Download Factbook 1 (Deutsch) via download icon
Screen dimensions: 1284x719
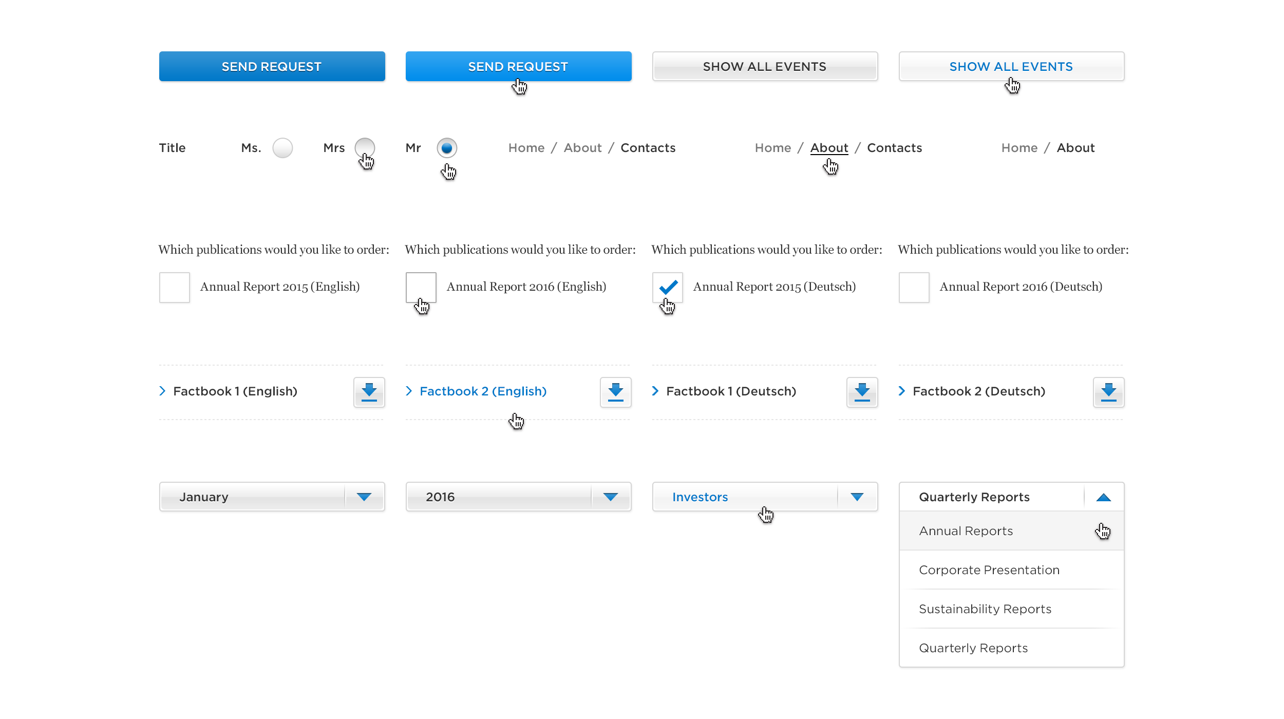tap(862, 392)
